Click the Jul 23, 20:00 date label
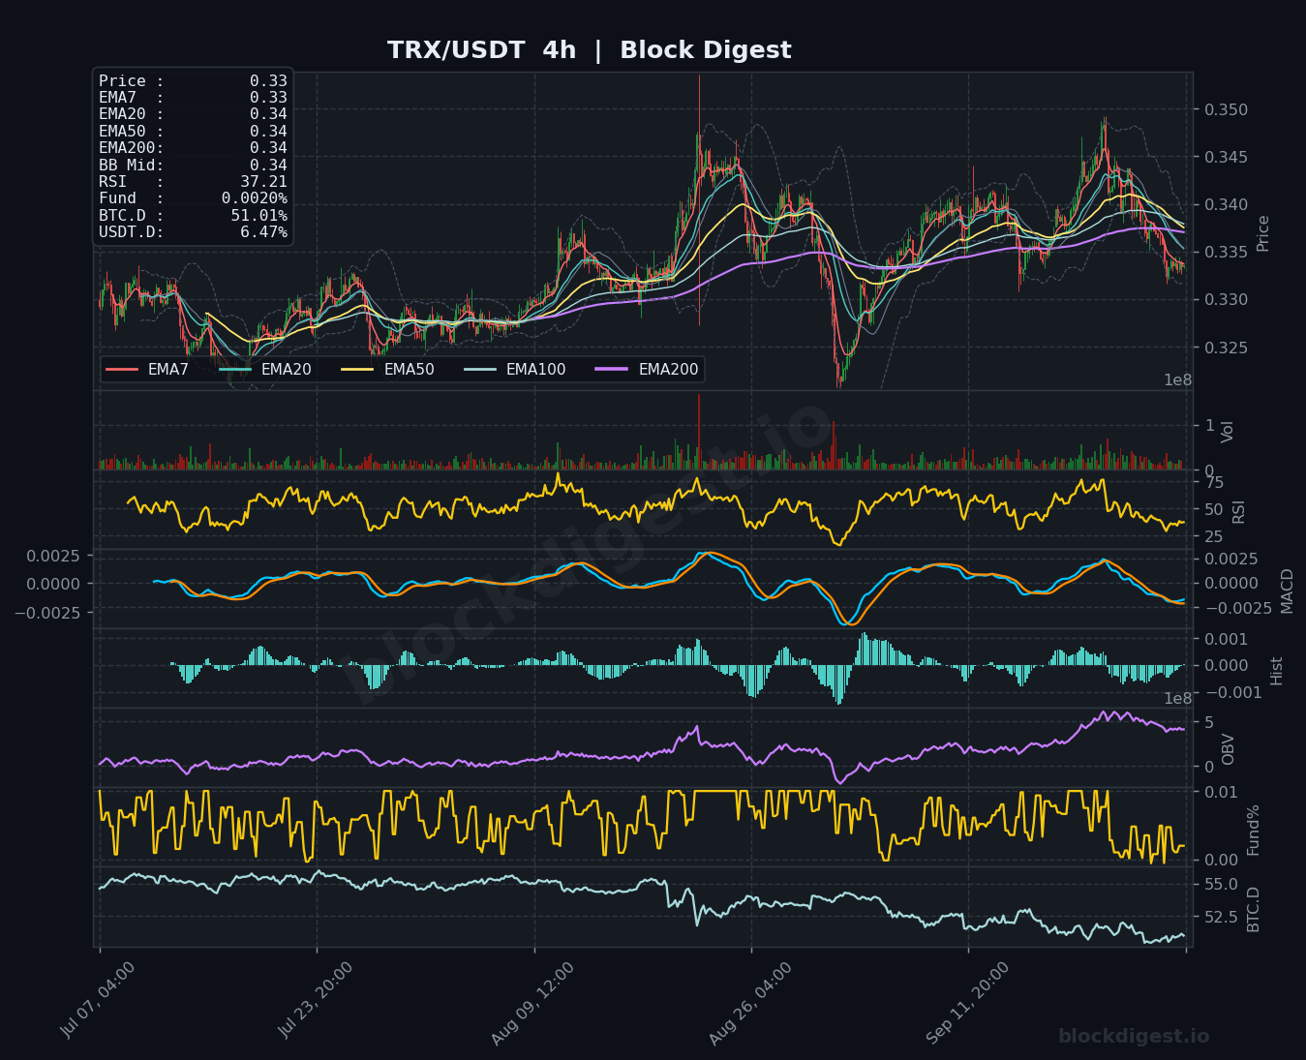1306x1060 pixels. [x=315, y=1000]
